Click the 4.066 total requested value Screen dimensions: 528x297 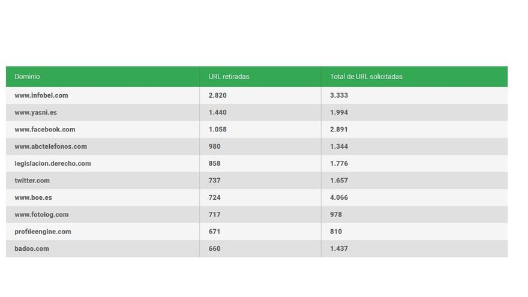pos(339,197)
